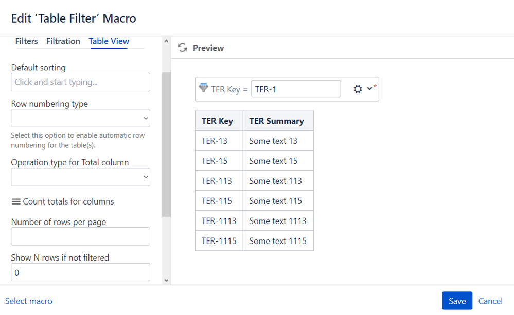Click the scroll up arrow in settings panel
Image resolution: width=514 pixels, height=315 pixels.
[x=166, y=41]
